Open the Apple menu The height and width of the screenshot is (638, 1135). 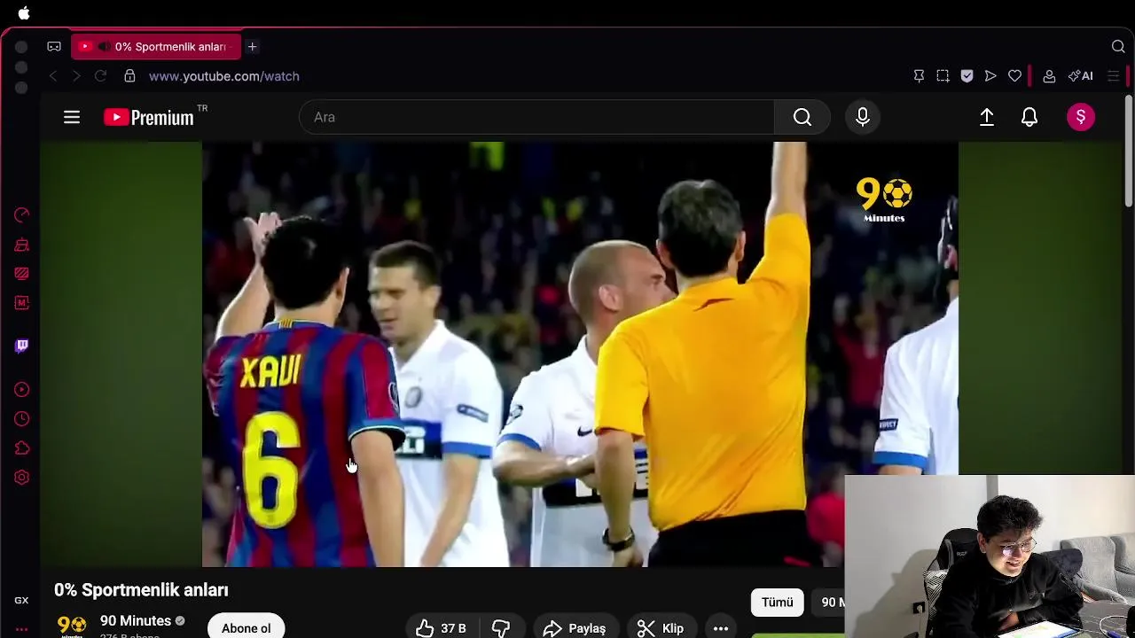click(24, 13)
